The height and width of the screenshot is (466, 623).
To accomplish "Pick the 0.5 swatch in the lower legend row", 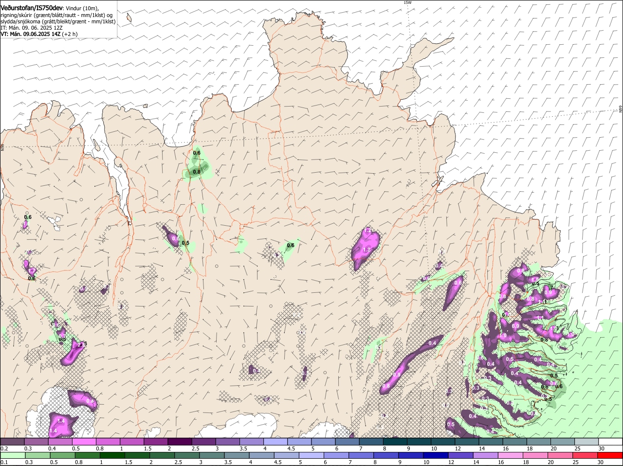I will [x=62, y=456].
